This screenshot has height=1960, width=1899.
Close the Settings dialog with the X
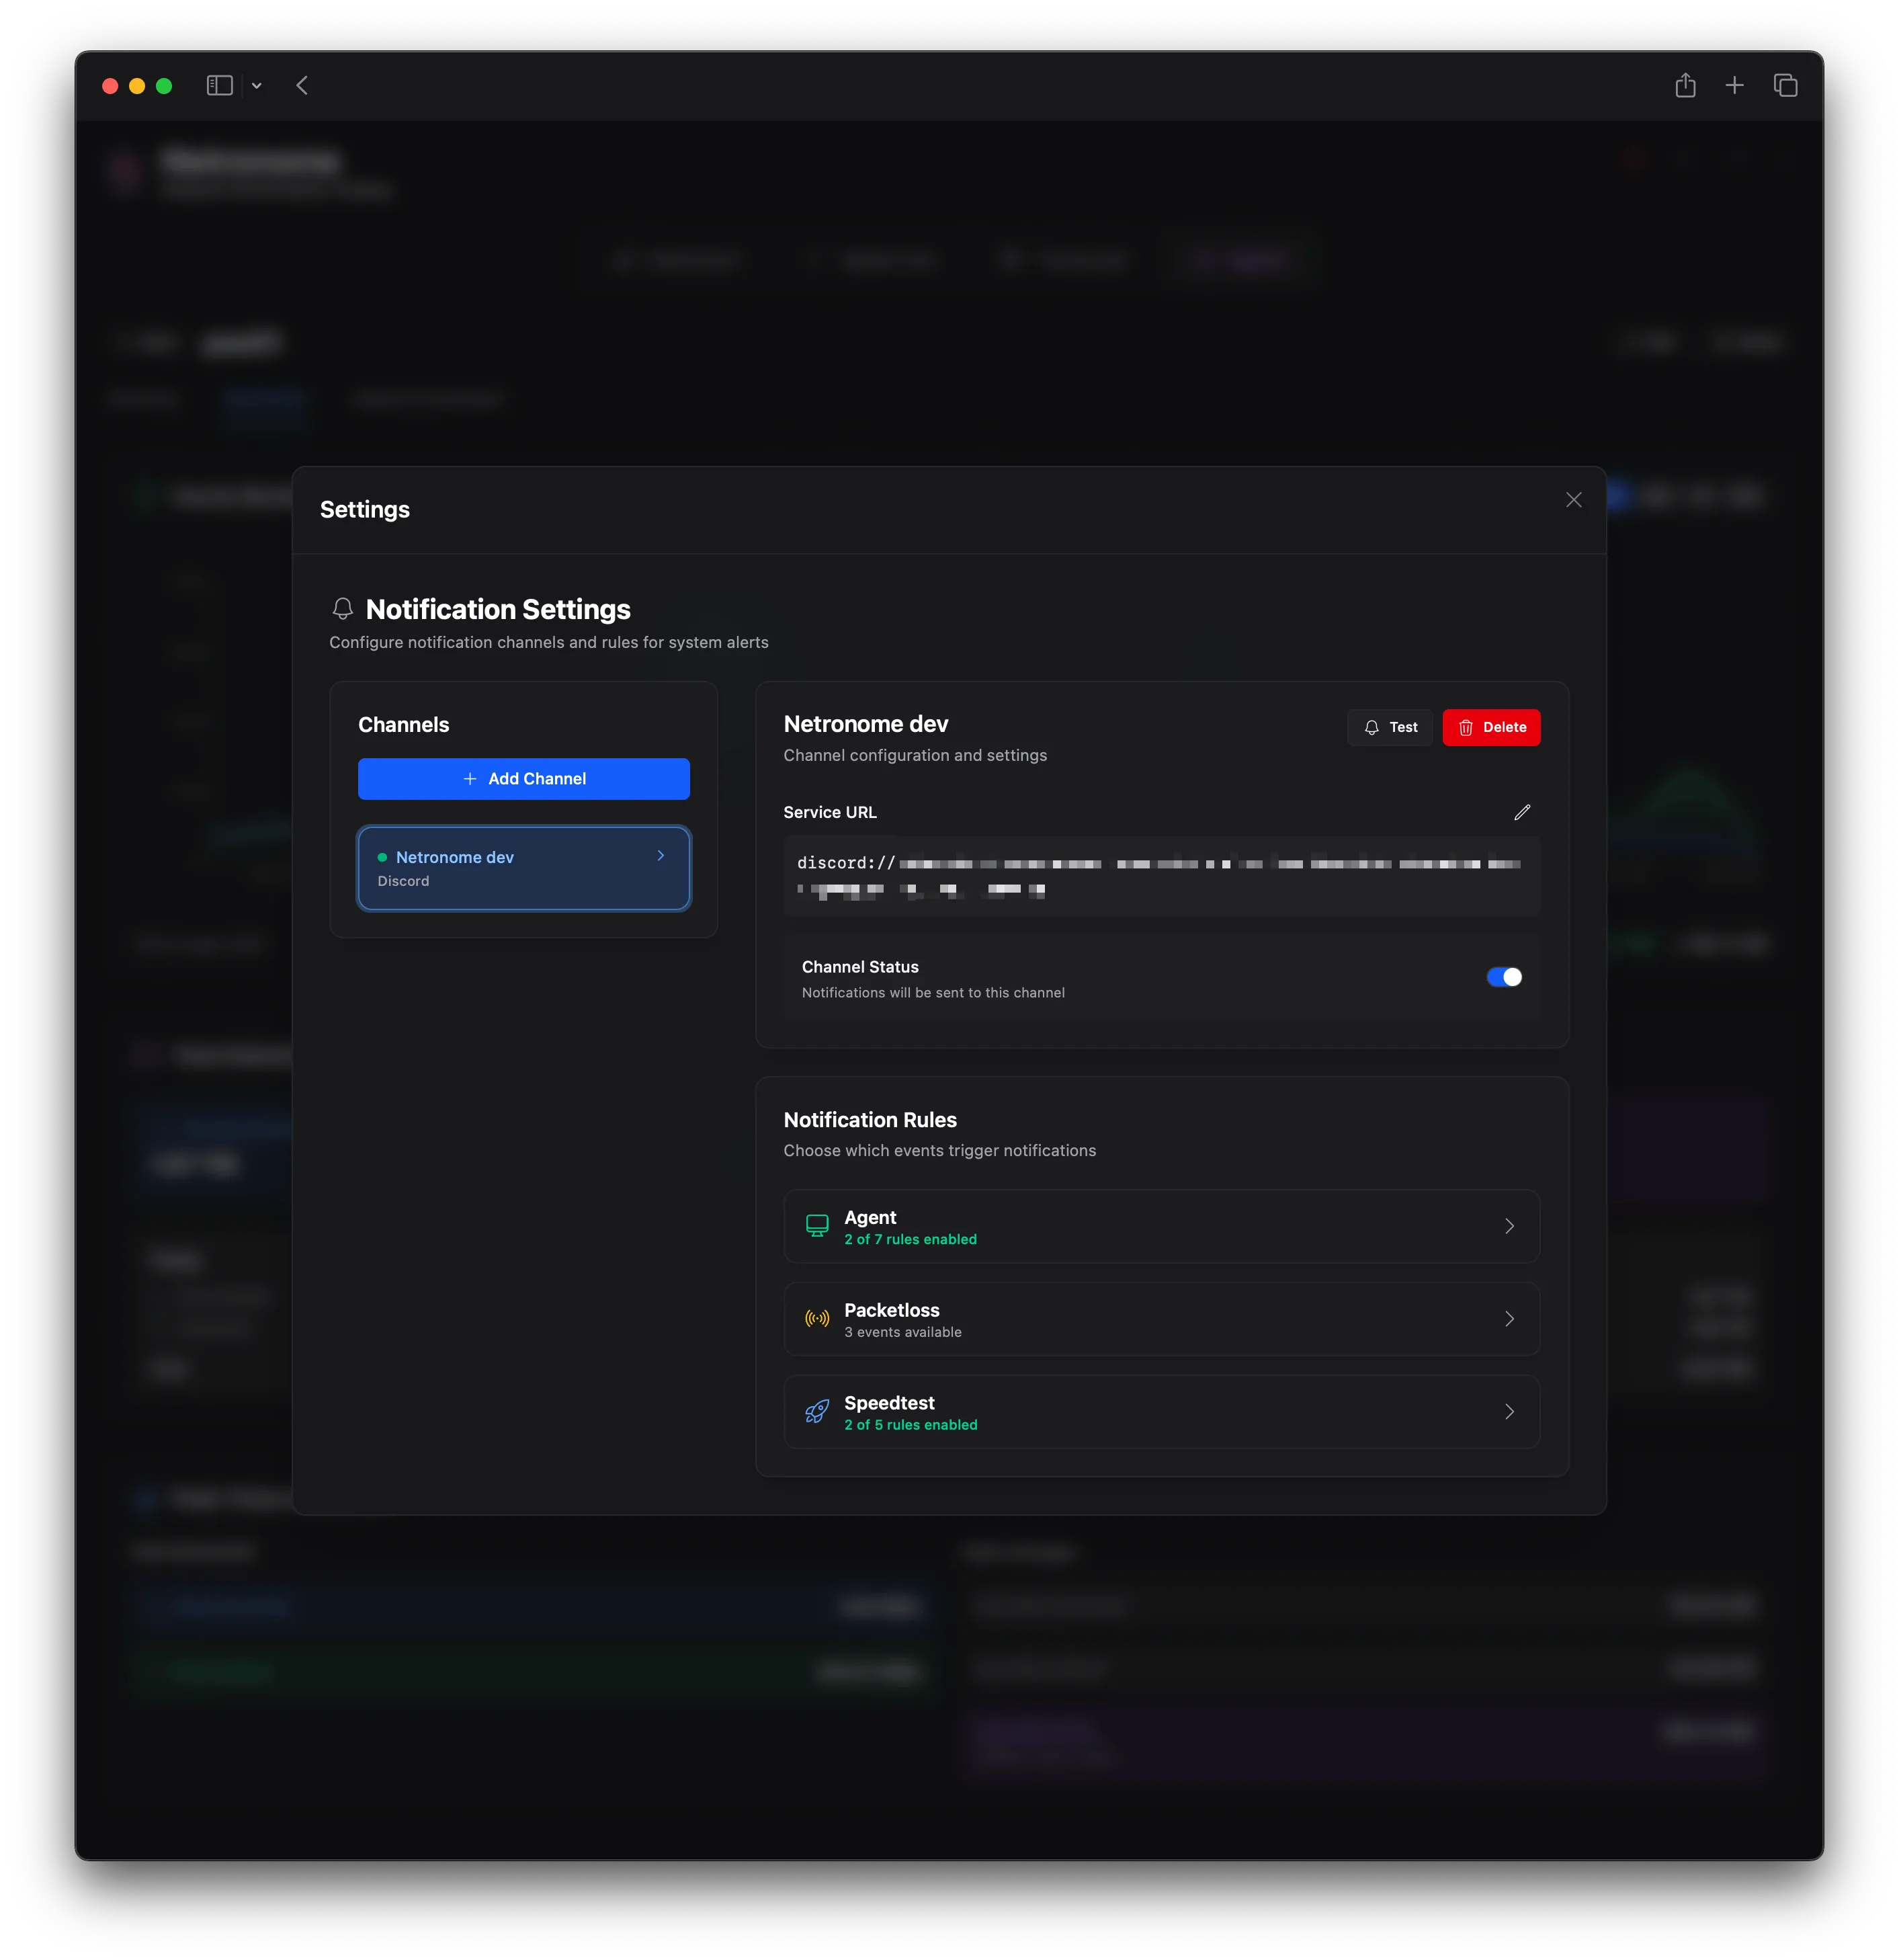(x=1573, y=500)
